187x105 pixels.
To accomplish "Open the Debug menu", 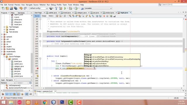I will pos(53,5).
